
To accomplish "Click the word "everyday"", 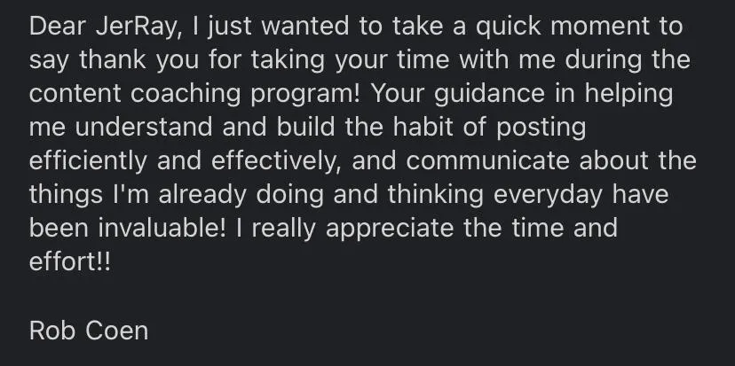I will 548,195.
